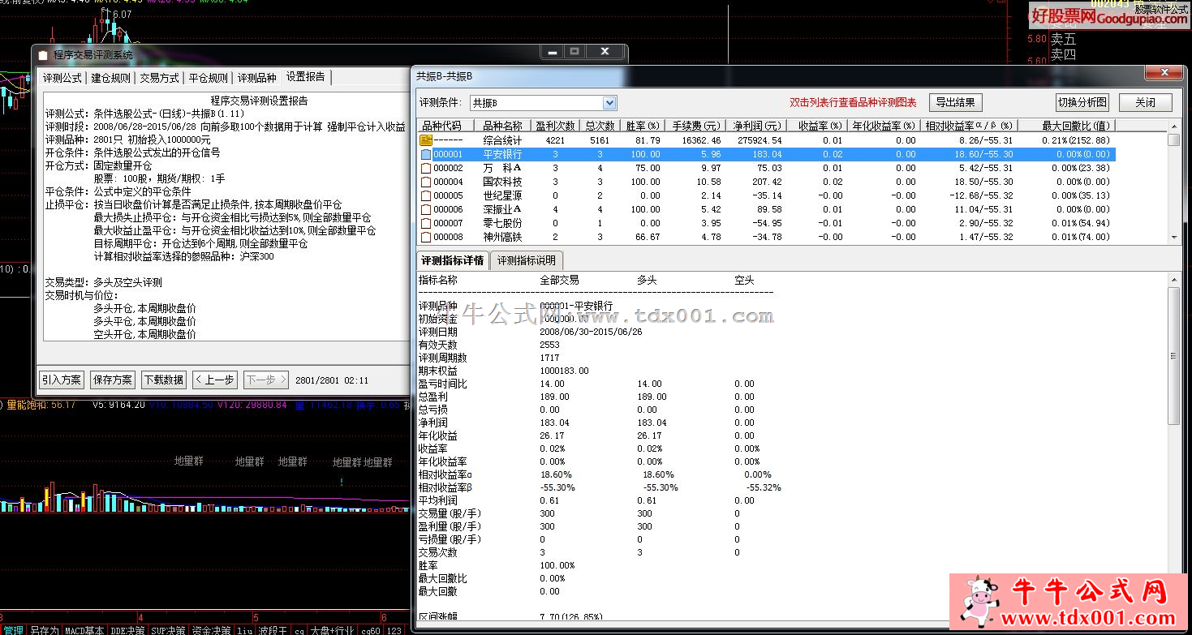The width and height of the screenshot is (1192, 635).
Task: Sort by 年化收益率(%) column header
Action: pyautogui.click(x=884, y=126)
